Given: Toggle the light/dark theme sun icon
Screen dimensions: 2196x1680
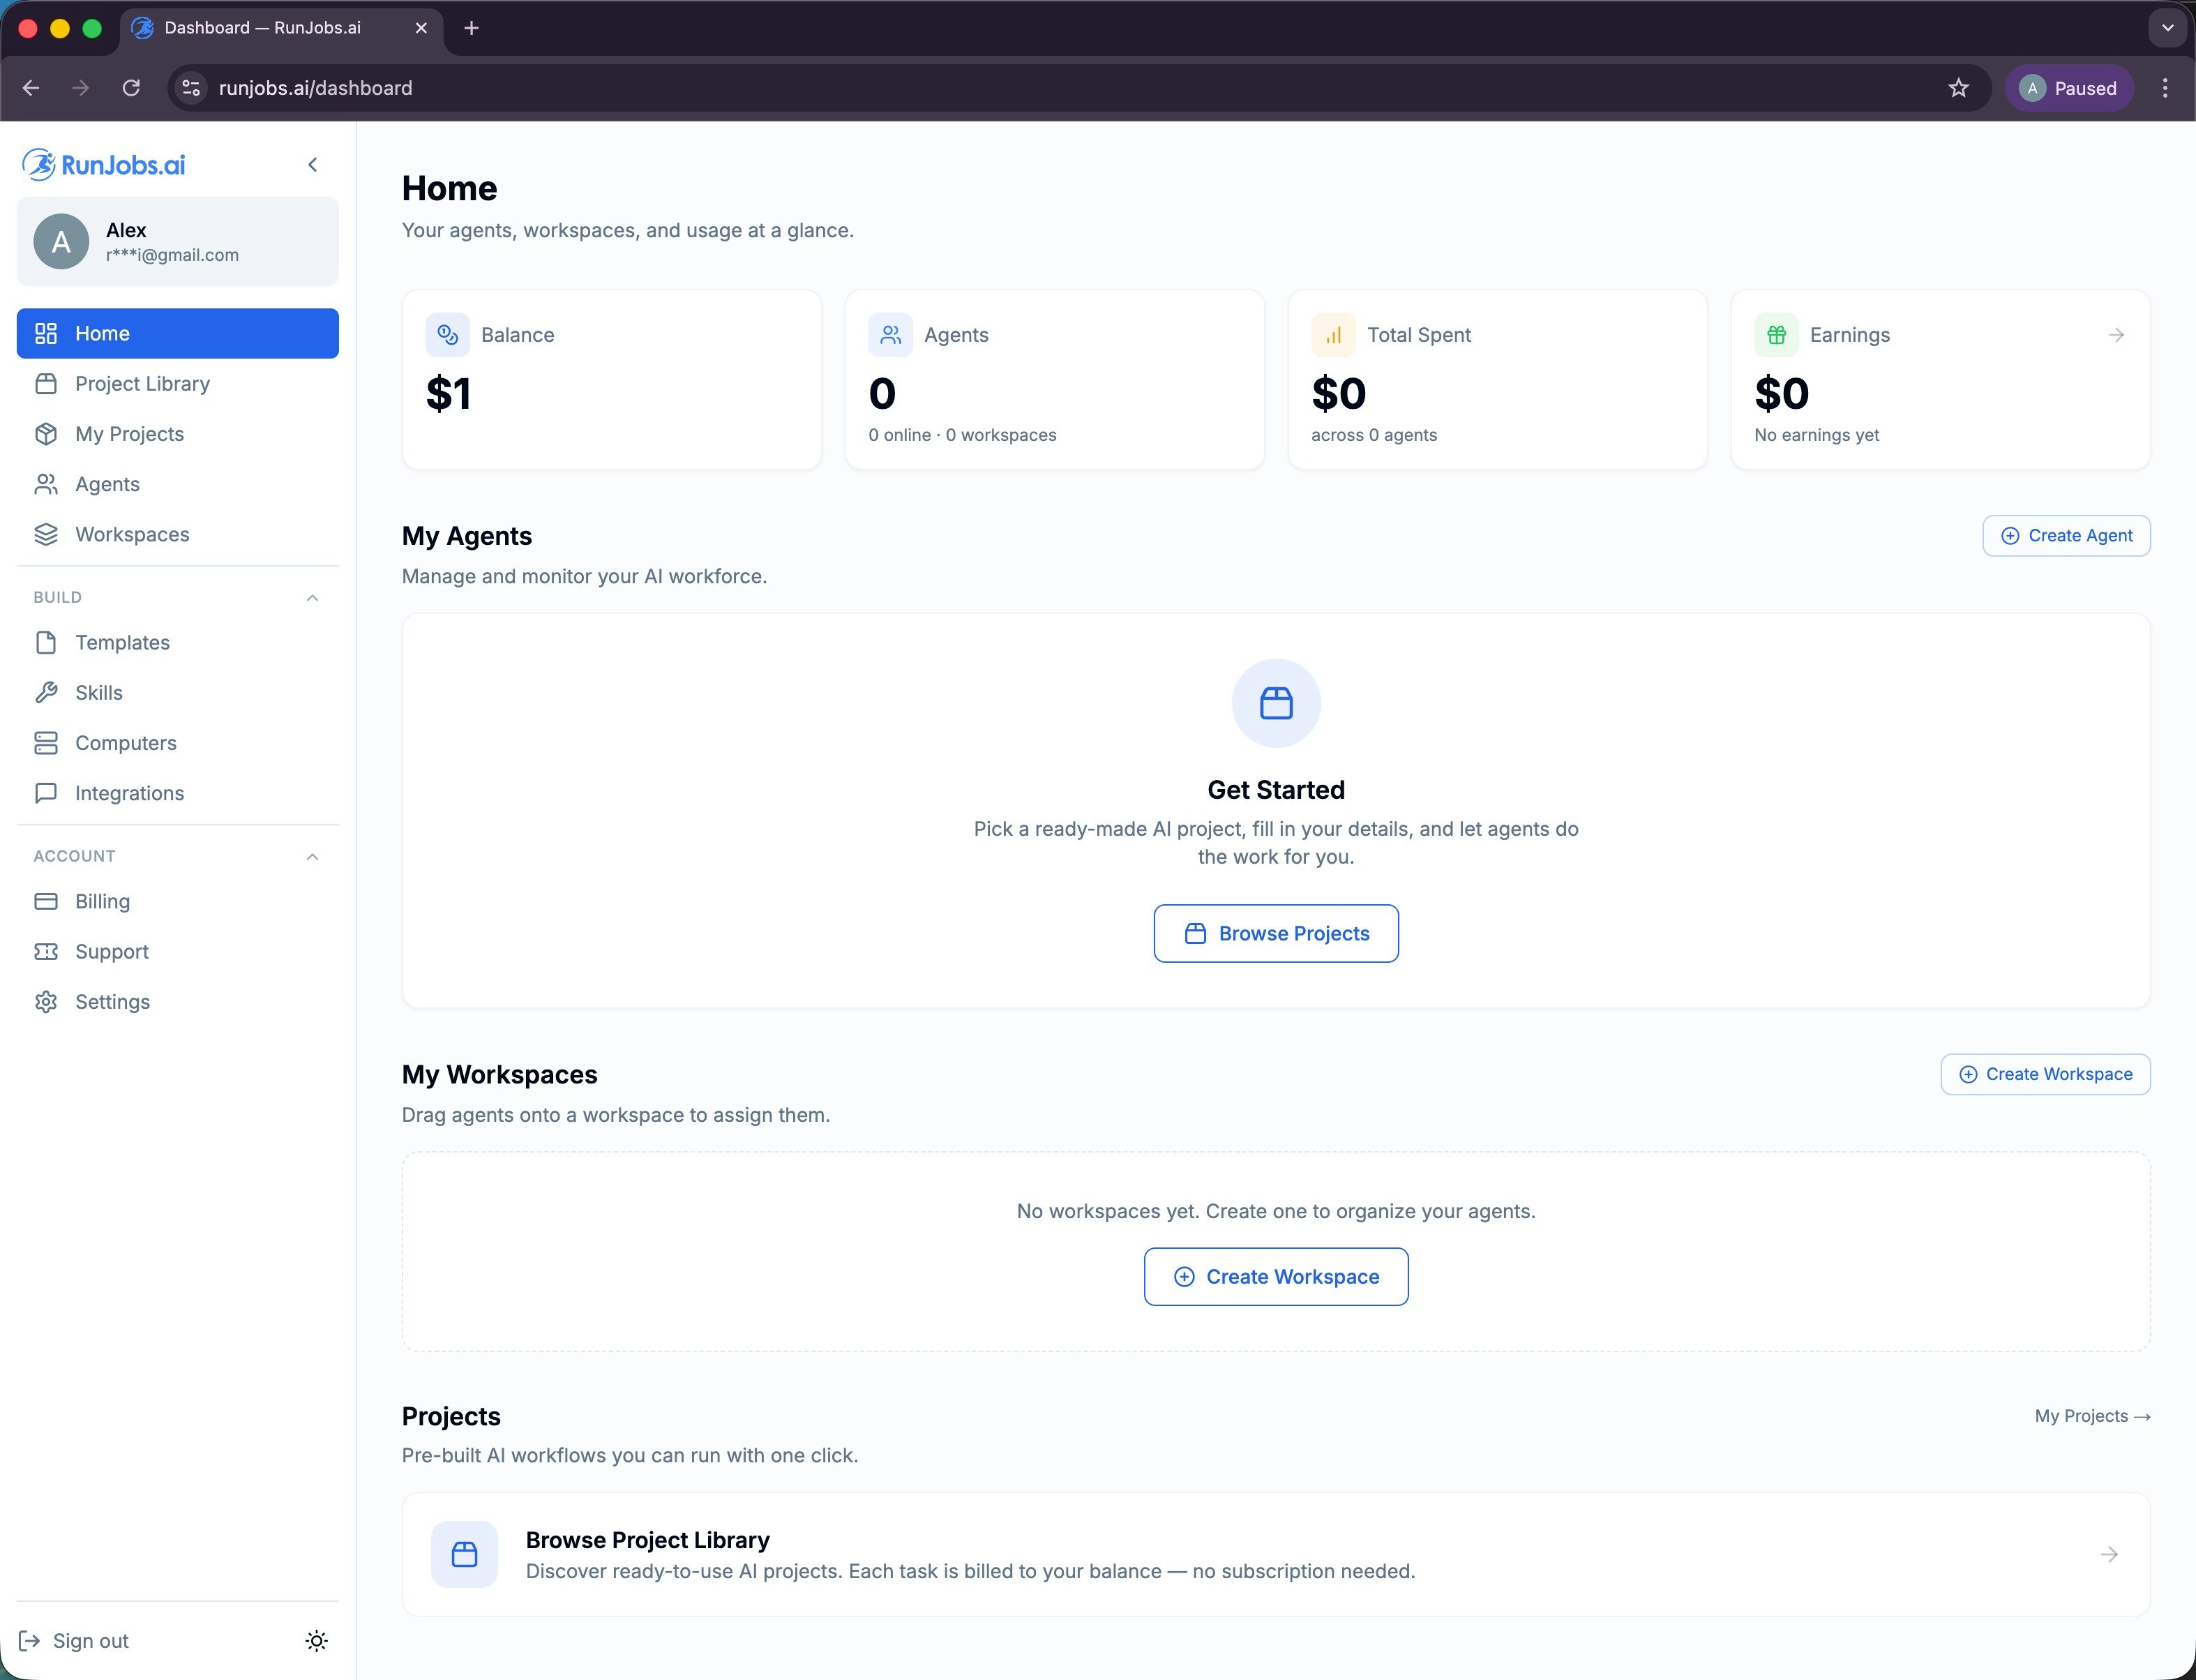Looking at the screenshot, I should [316, 1641].
